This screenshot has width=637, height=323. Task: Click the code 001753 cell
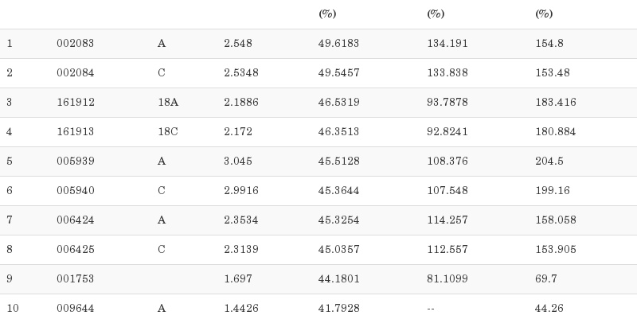click(75, 279)
